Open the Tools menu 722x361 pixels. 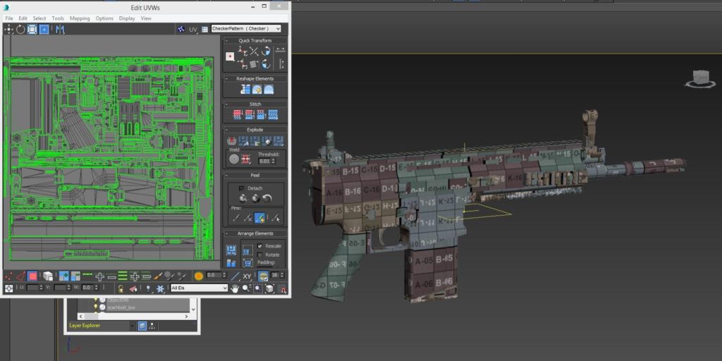pos(58,18)
